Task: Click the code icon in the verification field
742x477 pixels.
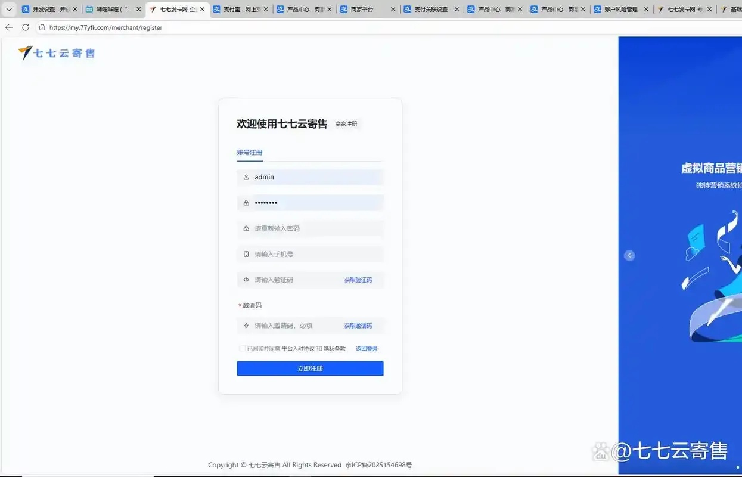Action: click(246, 280)
